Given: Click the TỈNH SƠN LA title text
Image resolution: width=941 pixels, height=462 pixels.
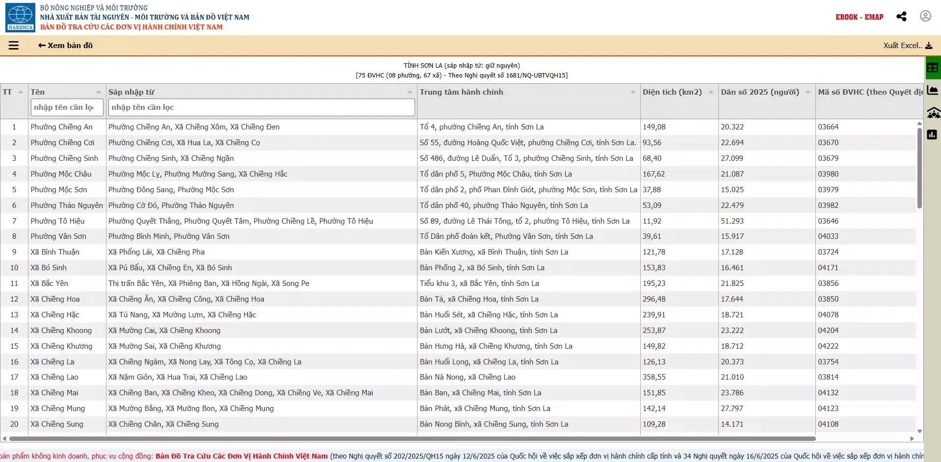Looking at the screenshot, I should click(x=462, y=65).
